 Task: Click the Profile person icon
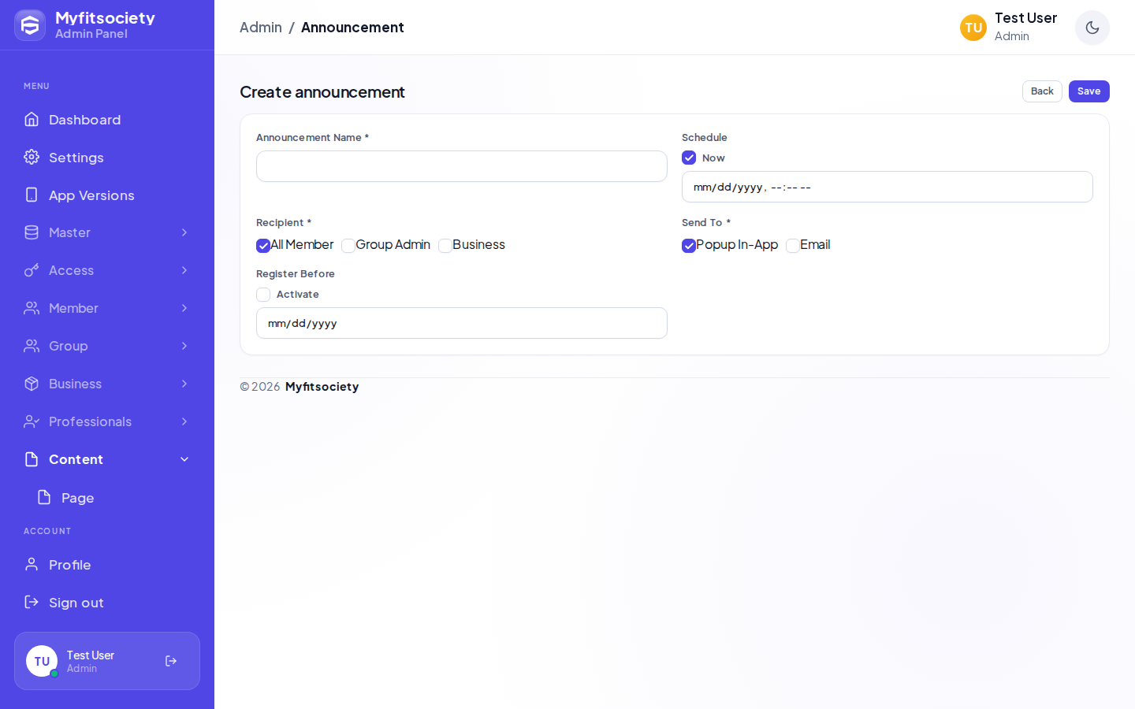click(x=32, y=564)
